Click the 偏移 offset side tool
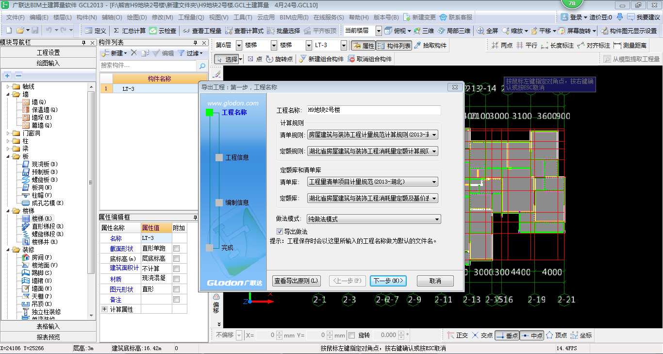The height and width of the screenshot is (354, 663). pos(216,303)
